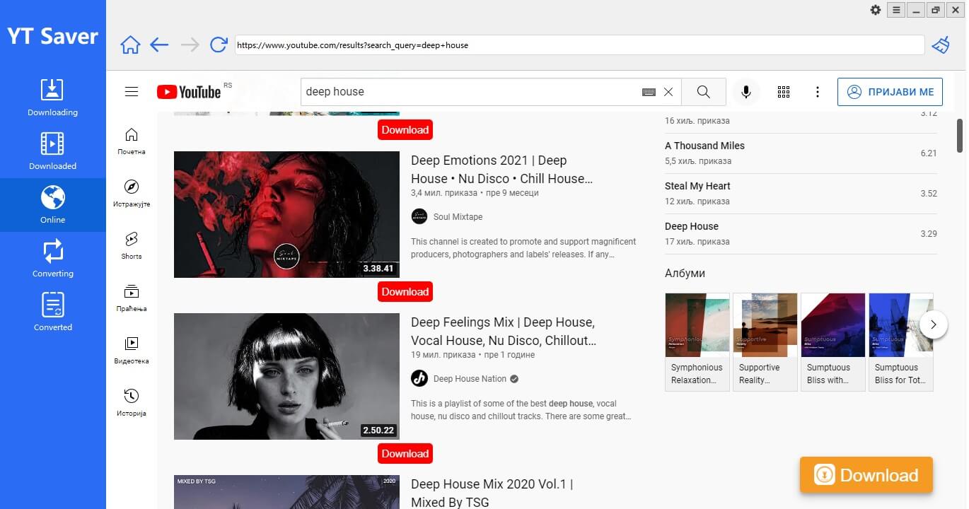Go to Почетна in YouTube sidebar
Viewport: 969px width, 509px height.
[132, 141]
